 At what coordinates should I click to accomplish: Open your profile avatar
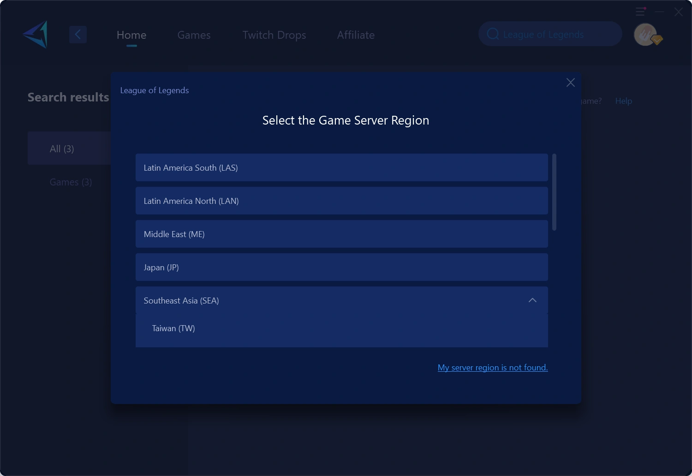(645, 34)
